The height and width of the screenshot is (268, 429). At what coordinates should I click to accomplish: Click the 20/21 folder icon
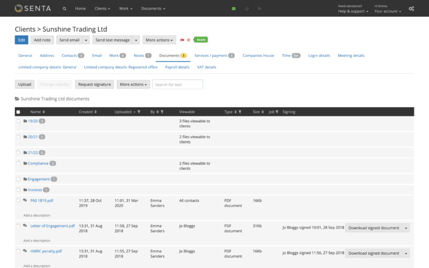coord(25,137)
